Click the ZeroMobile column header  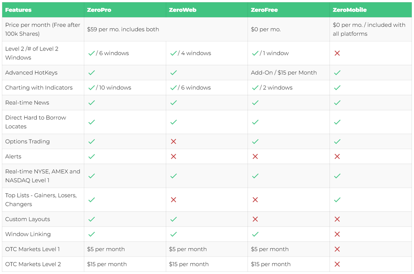click(350, 10)
